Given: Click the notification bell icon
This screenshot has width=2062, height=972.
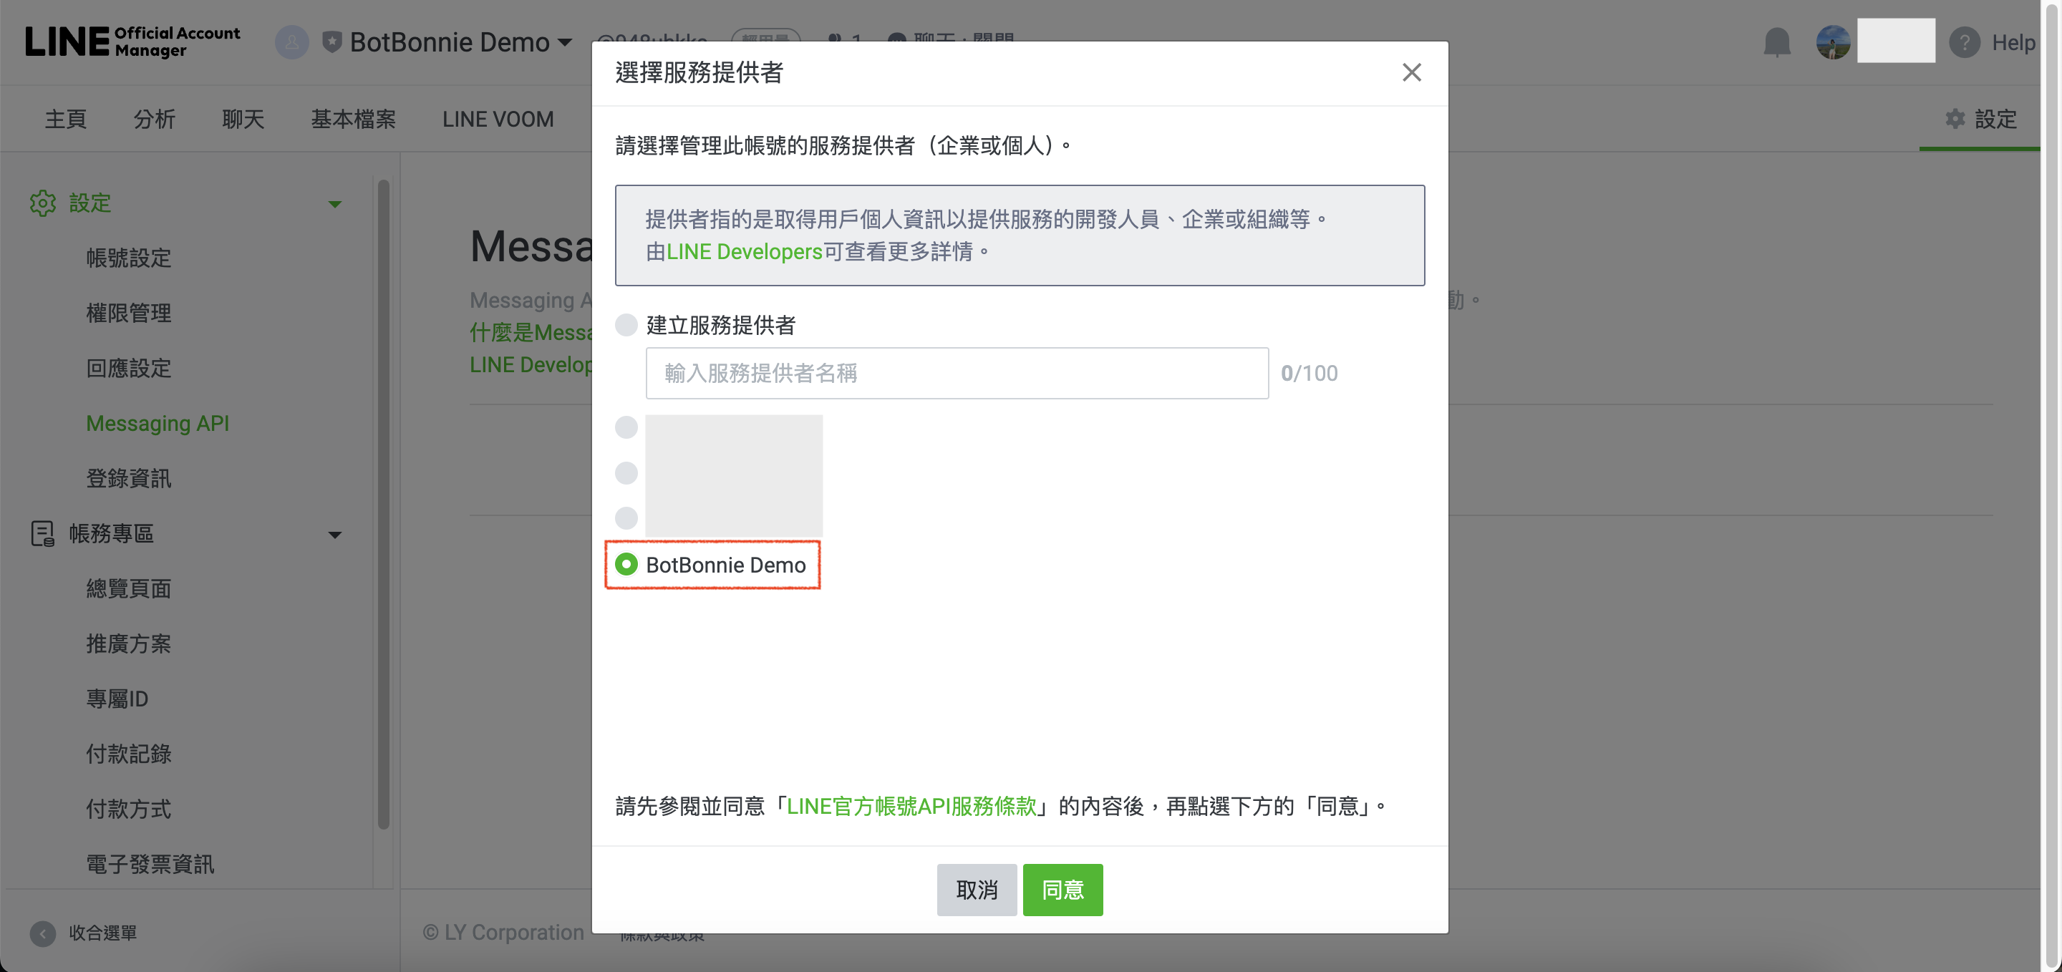Looking at the screenshot, I should (1776, 42).
